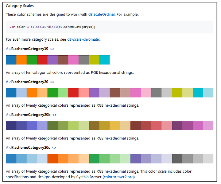Click the light blue second swatch in schemeCategory20

(x=21, y=93)
